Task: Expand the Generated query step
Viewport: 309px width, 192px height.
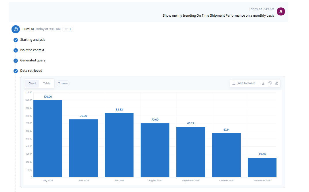Action: pos(33,60)
